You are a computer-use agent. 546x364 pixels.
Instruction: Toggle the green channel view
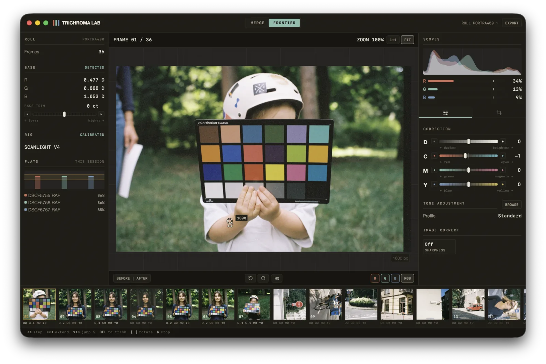[x=385, y=278]
